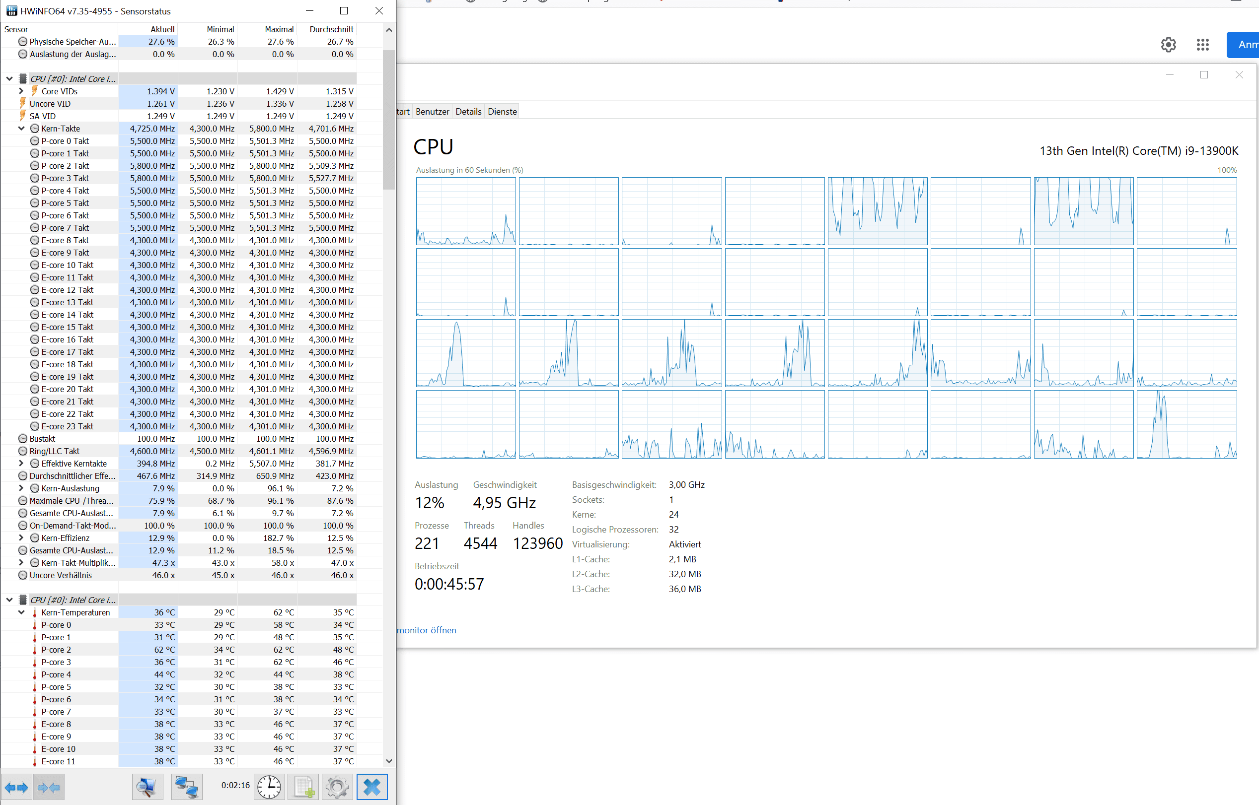Expand the Core VIDs group

[x=21, y=91]
